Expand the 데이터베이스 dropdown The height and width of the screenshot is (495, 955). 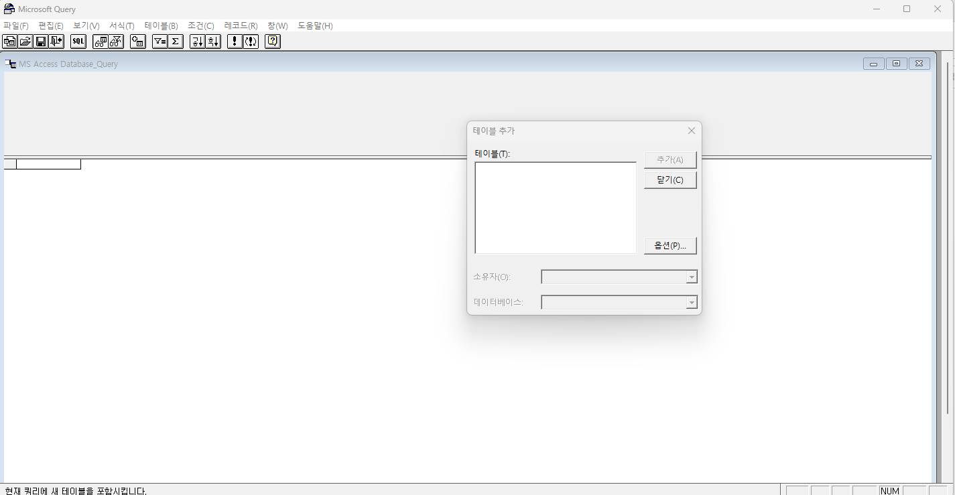(692, 303)
